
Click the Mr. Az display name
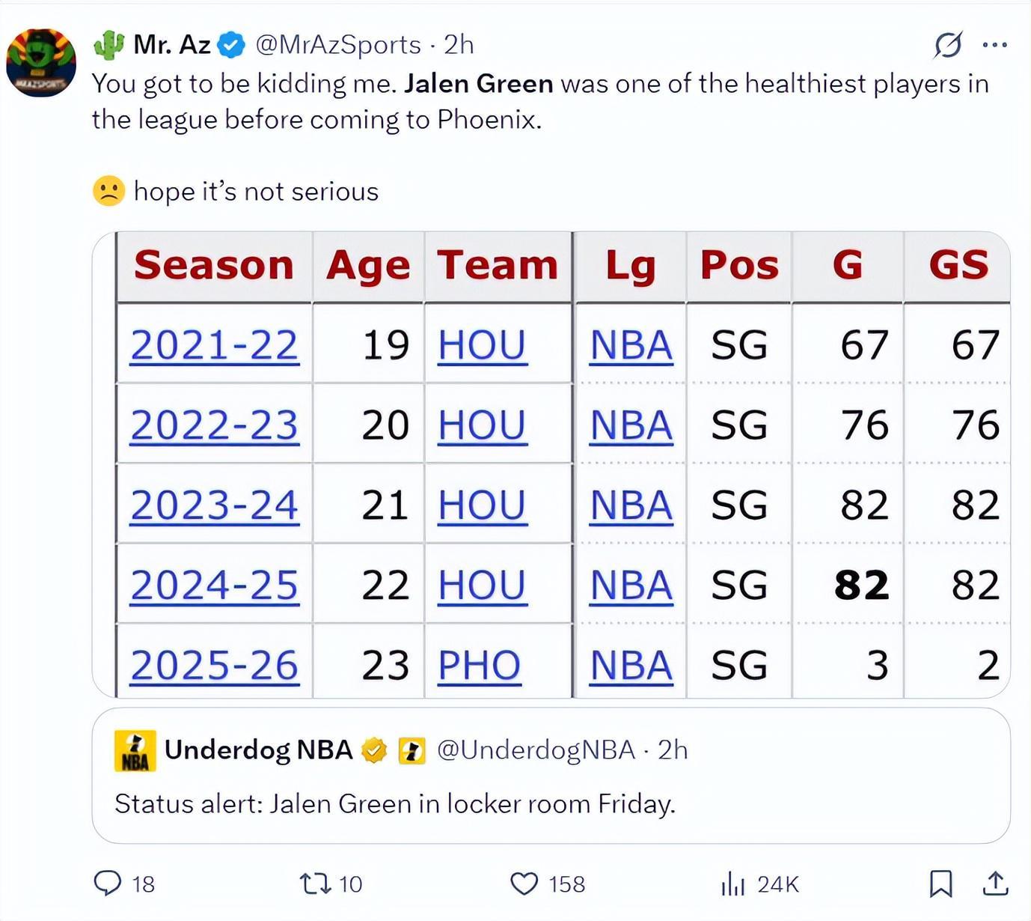(x=172, y=45)
